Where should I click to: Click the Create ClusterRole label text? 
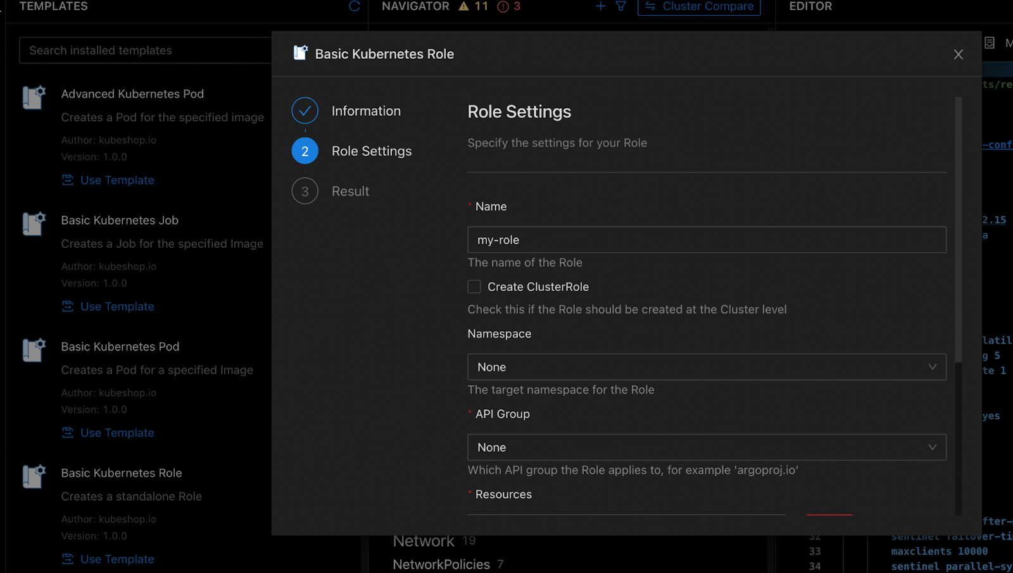[x=538, y=286]
